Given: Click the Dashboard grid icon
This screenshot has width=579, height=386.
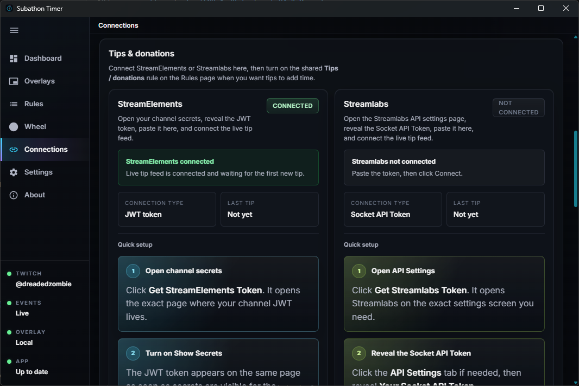Looking at the screenshot, I should [x=14, y=58].
